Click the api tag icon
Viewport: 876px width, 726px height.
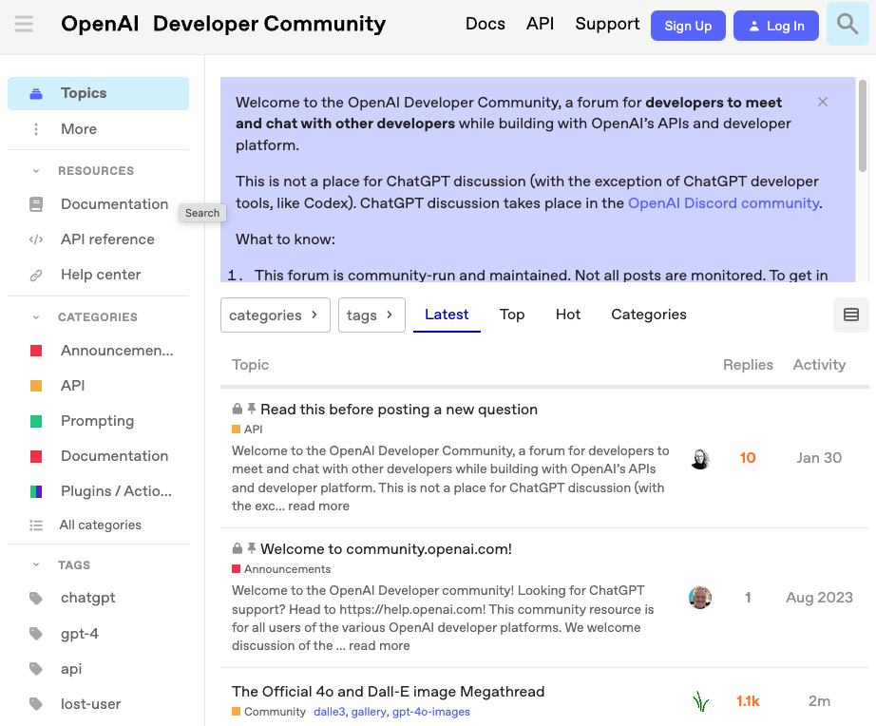point(36,669)
